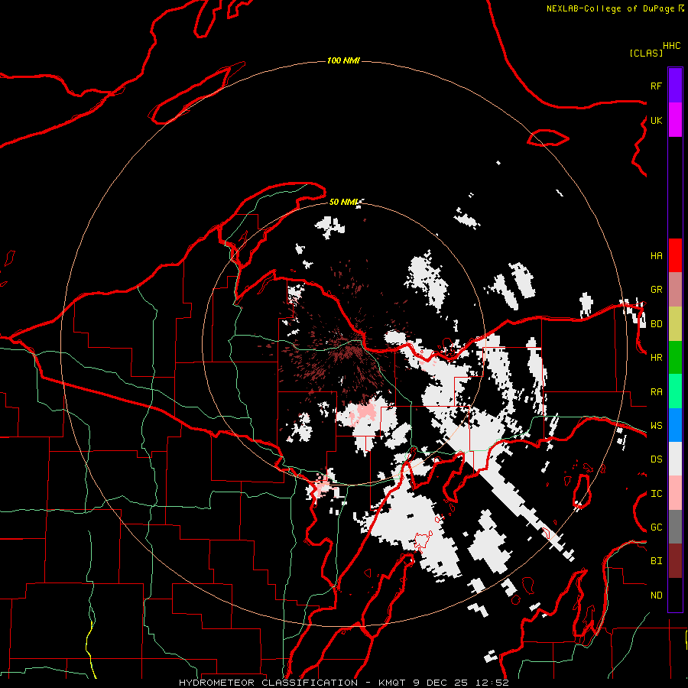Click the [CLAS] legend heading
Image resolution: width=688 pixels, height=688 pixels.
(646, 53)
